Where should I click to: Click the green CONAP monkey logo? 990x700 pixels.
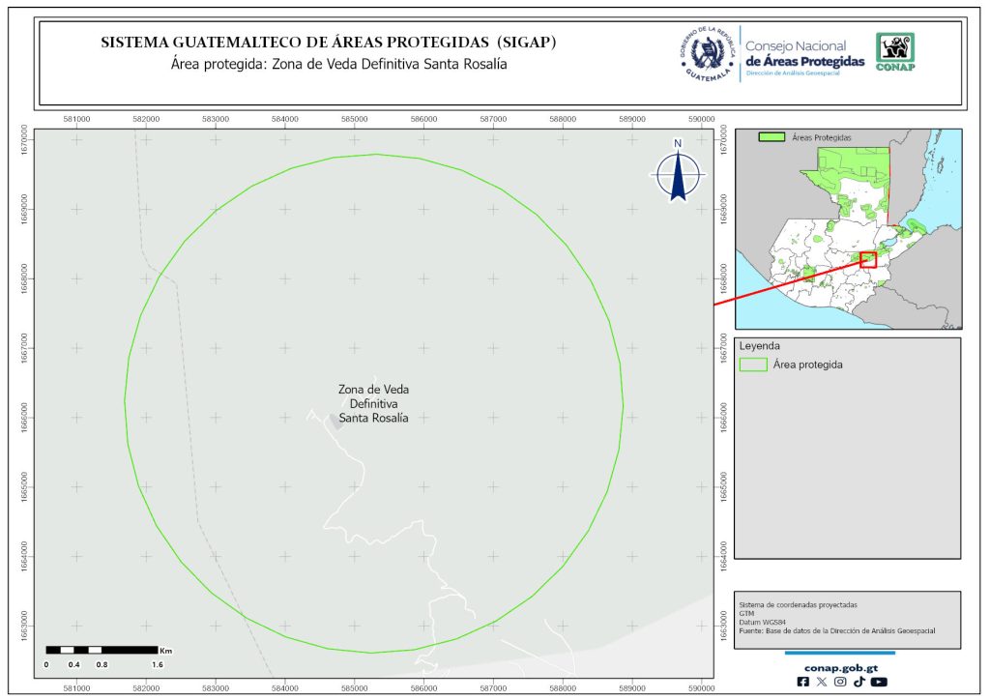894,52
